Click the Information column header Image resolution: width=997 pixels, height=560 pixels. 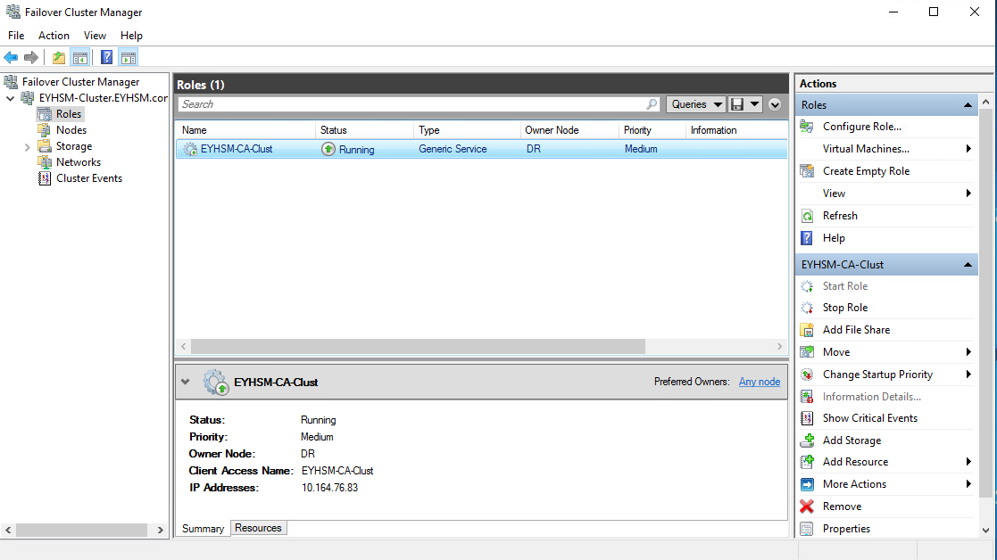tap(736, 130)
